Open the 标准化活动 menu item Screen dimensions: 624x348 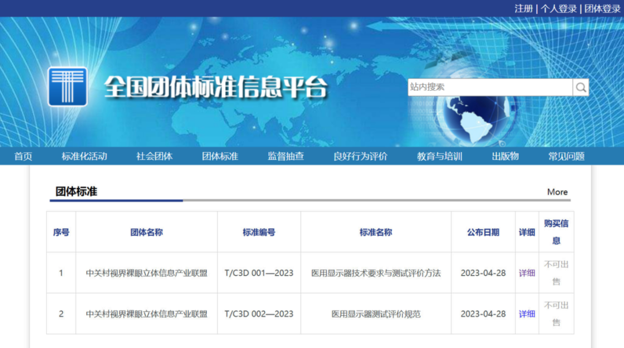tap(84, 156)
